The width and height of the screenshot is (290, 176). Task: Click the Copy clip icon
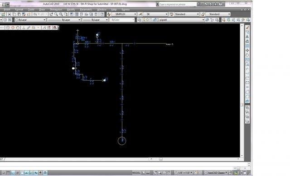point(14,14)
